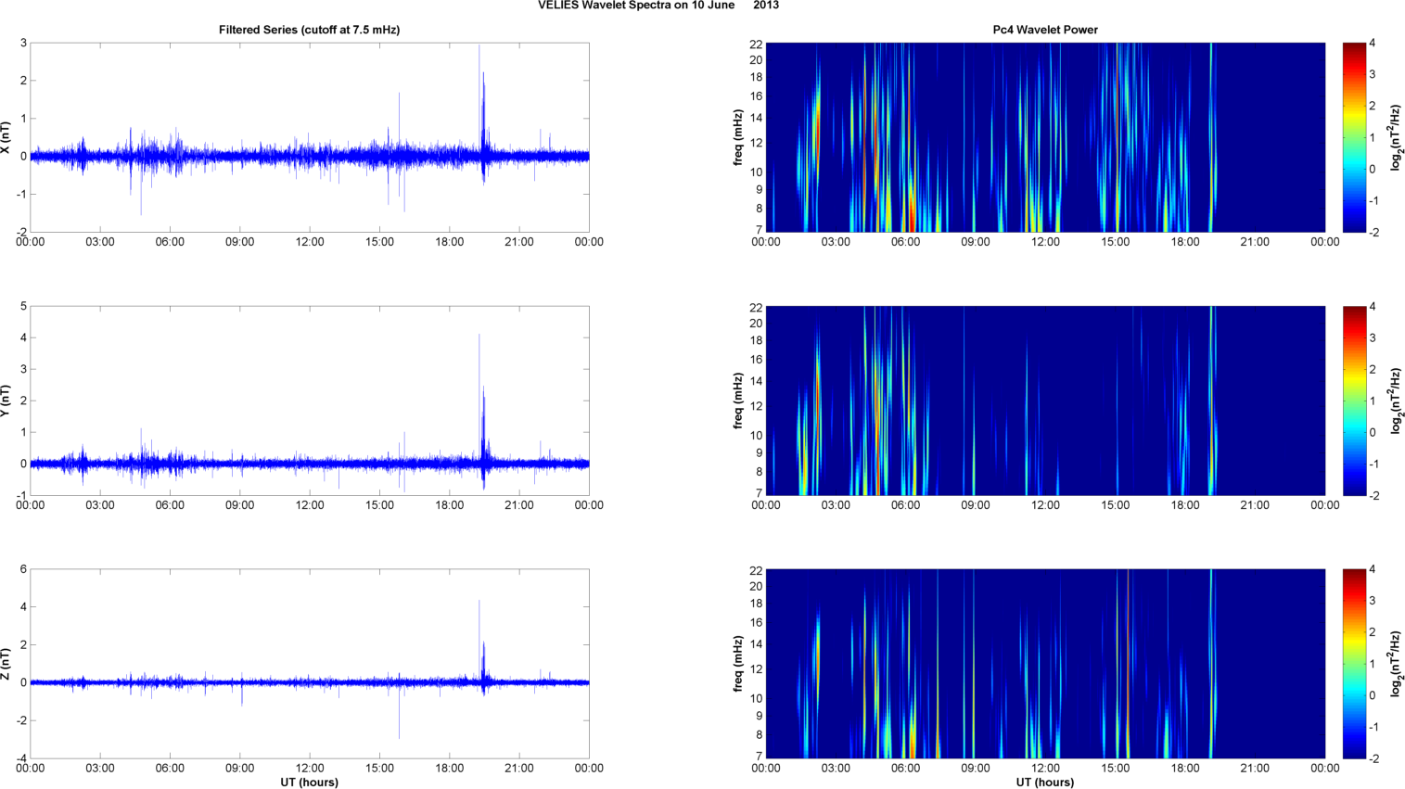The height and width of the screenshot is (789, 1405).
Task: Click tick value '3' on the X (nT) axis
Action: pyautogui.click(x=23, y=43)
